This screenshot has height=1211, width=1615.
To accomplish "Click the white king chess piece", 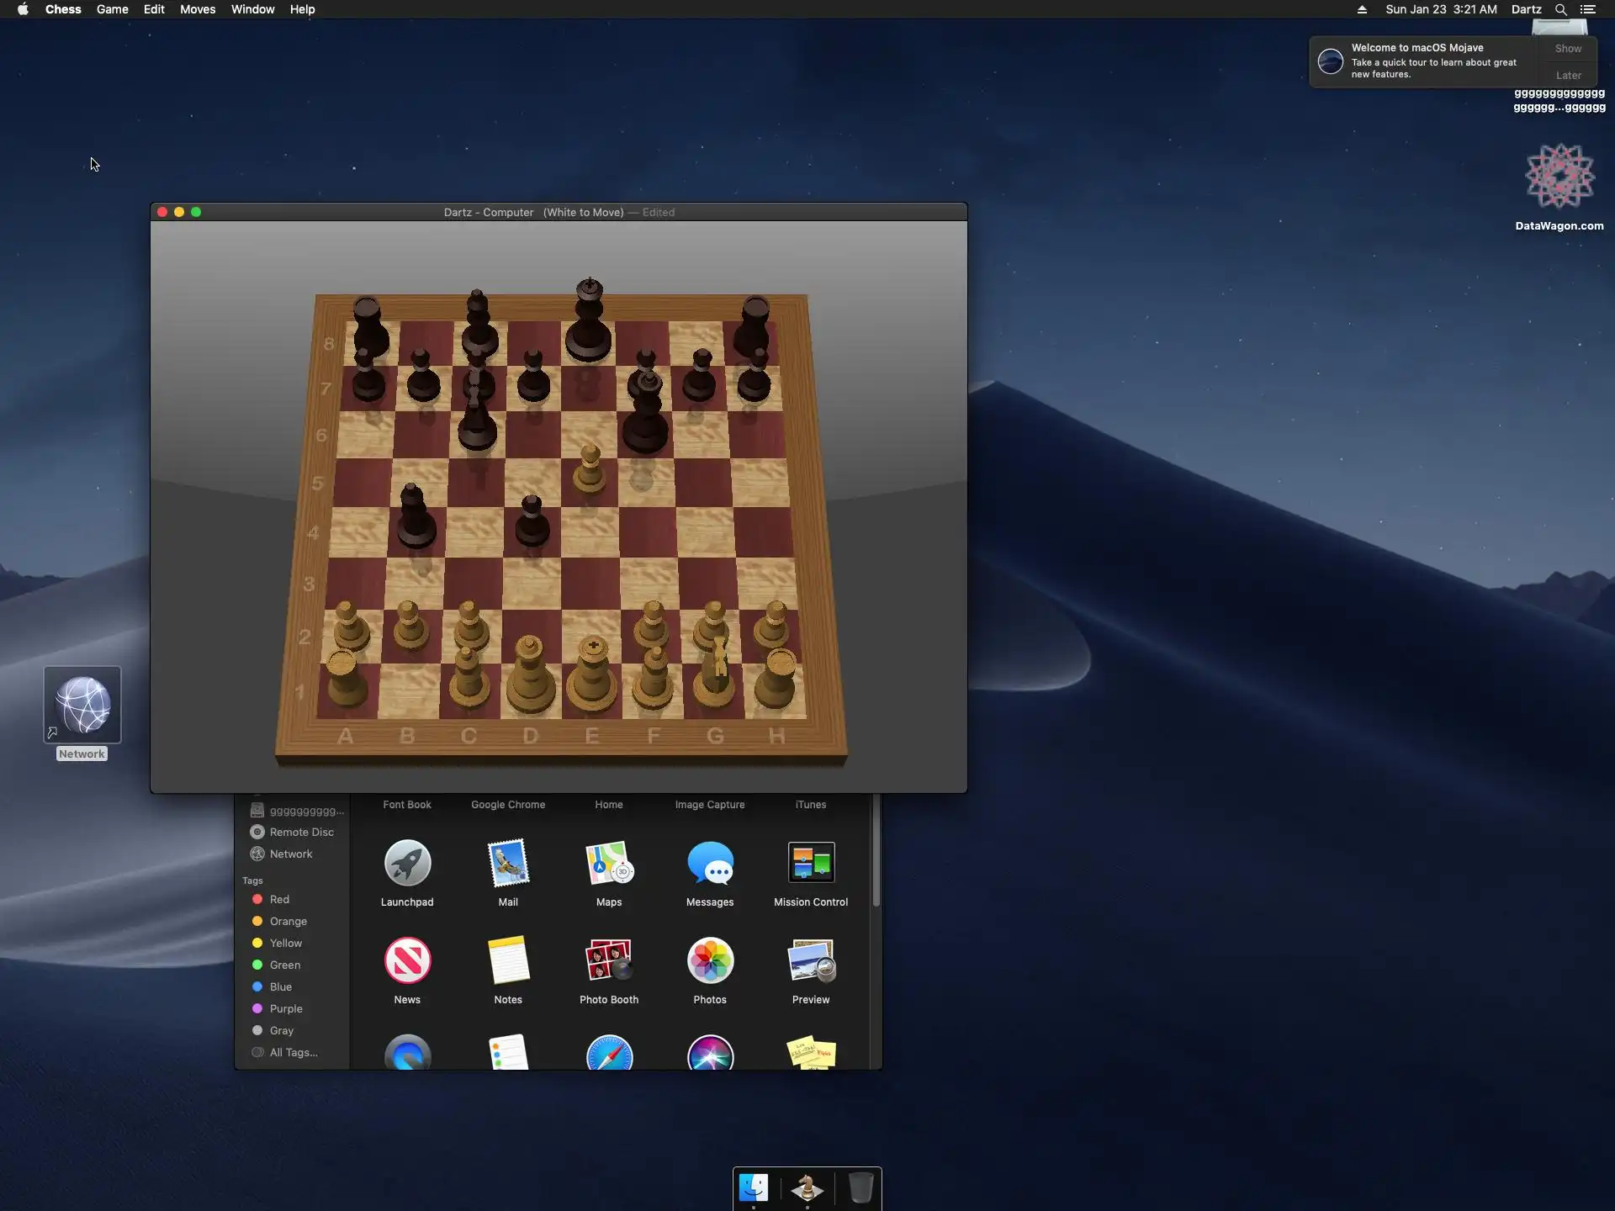I will (592, 673).
